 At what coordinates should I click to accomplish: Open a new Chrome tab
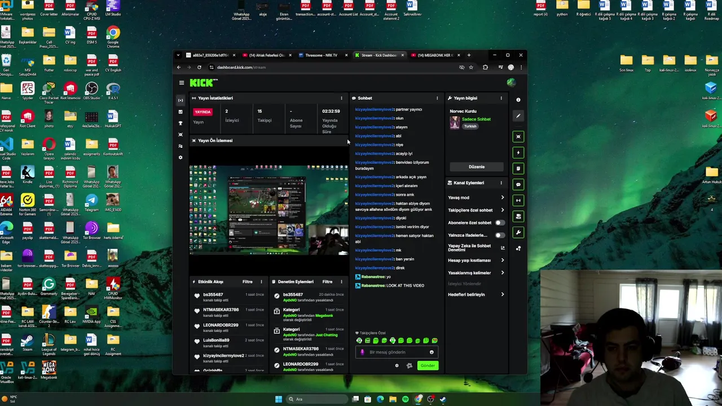pyautogui.click(x=469, y=55)
